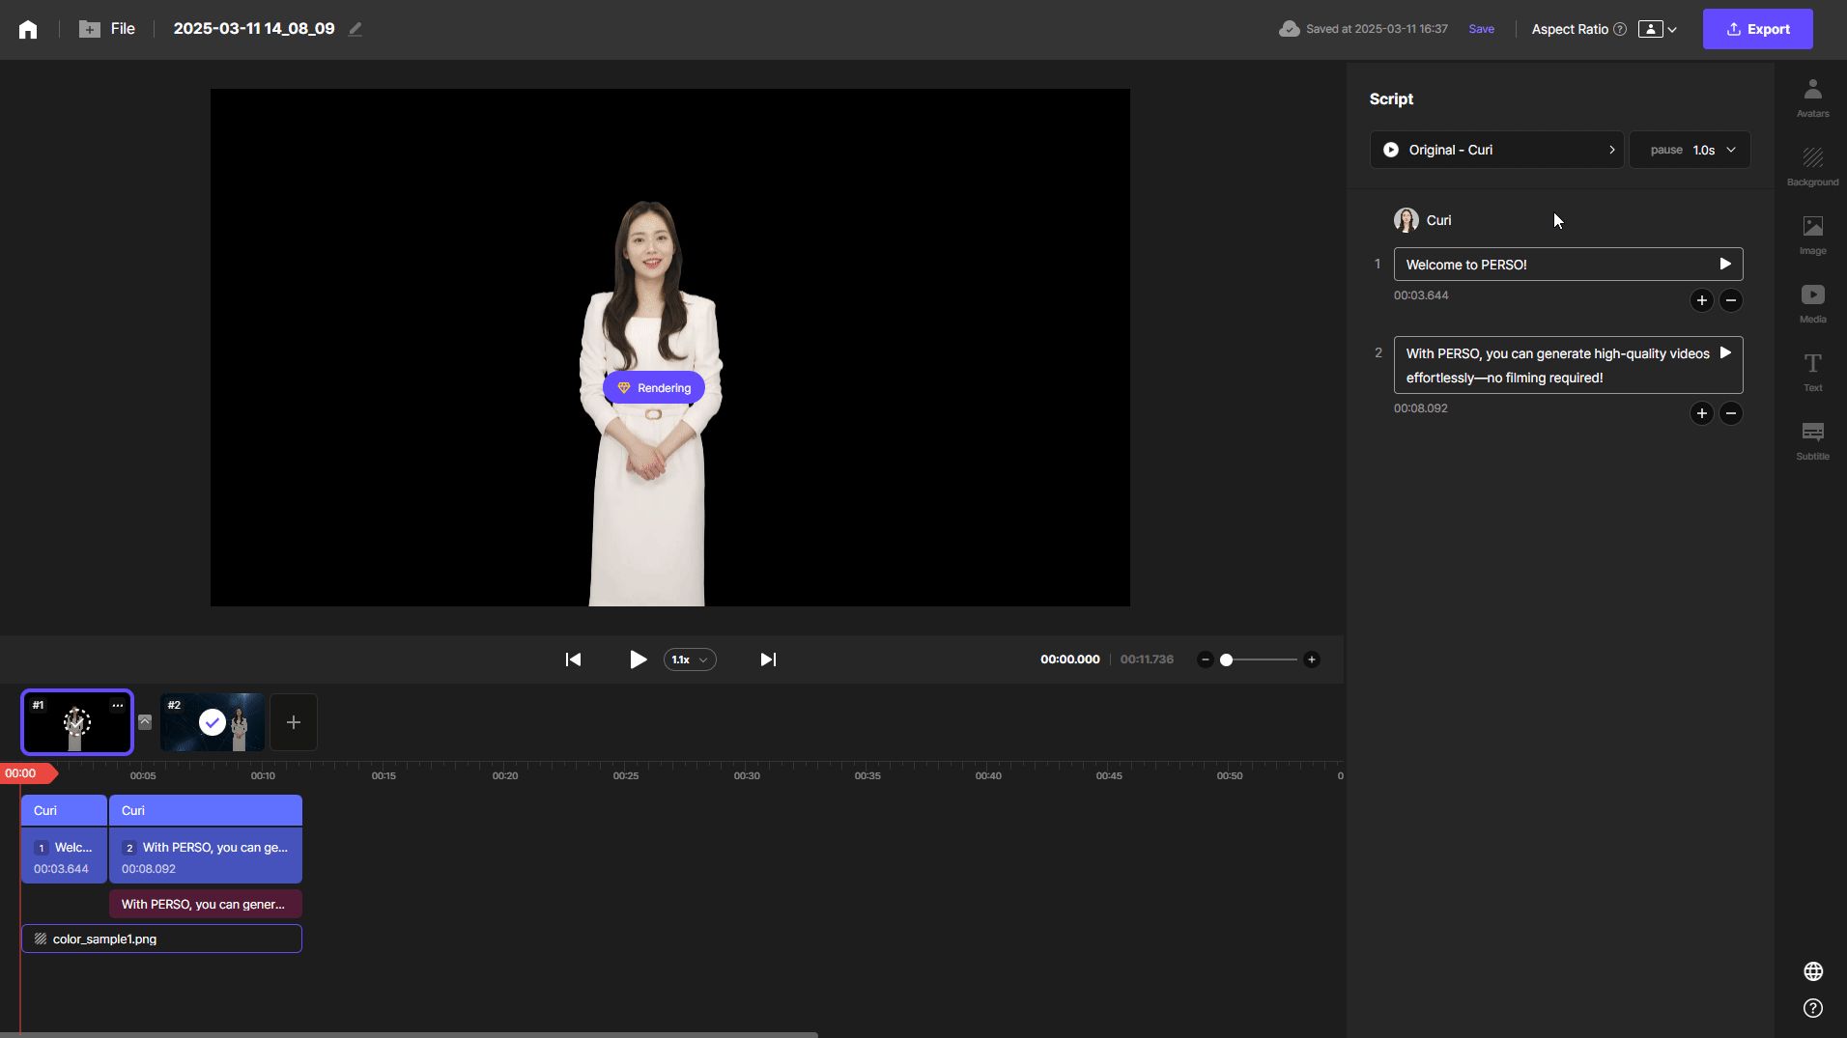
Task: Toggle the transition between scenes #1 and #2
Action: click(145, 722)
